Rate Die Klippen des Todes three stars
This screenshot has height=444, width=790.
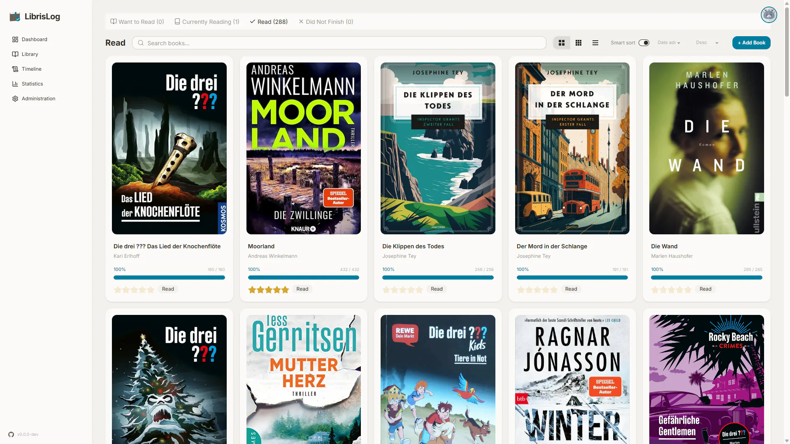tap(403, 290)
